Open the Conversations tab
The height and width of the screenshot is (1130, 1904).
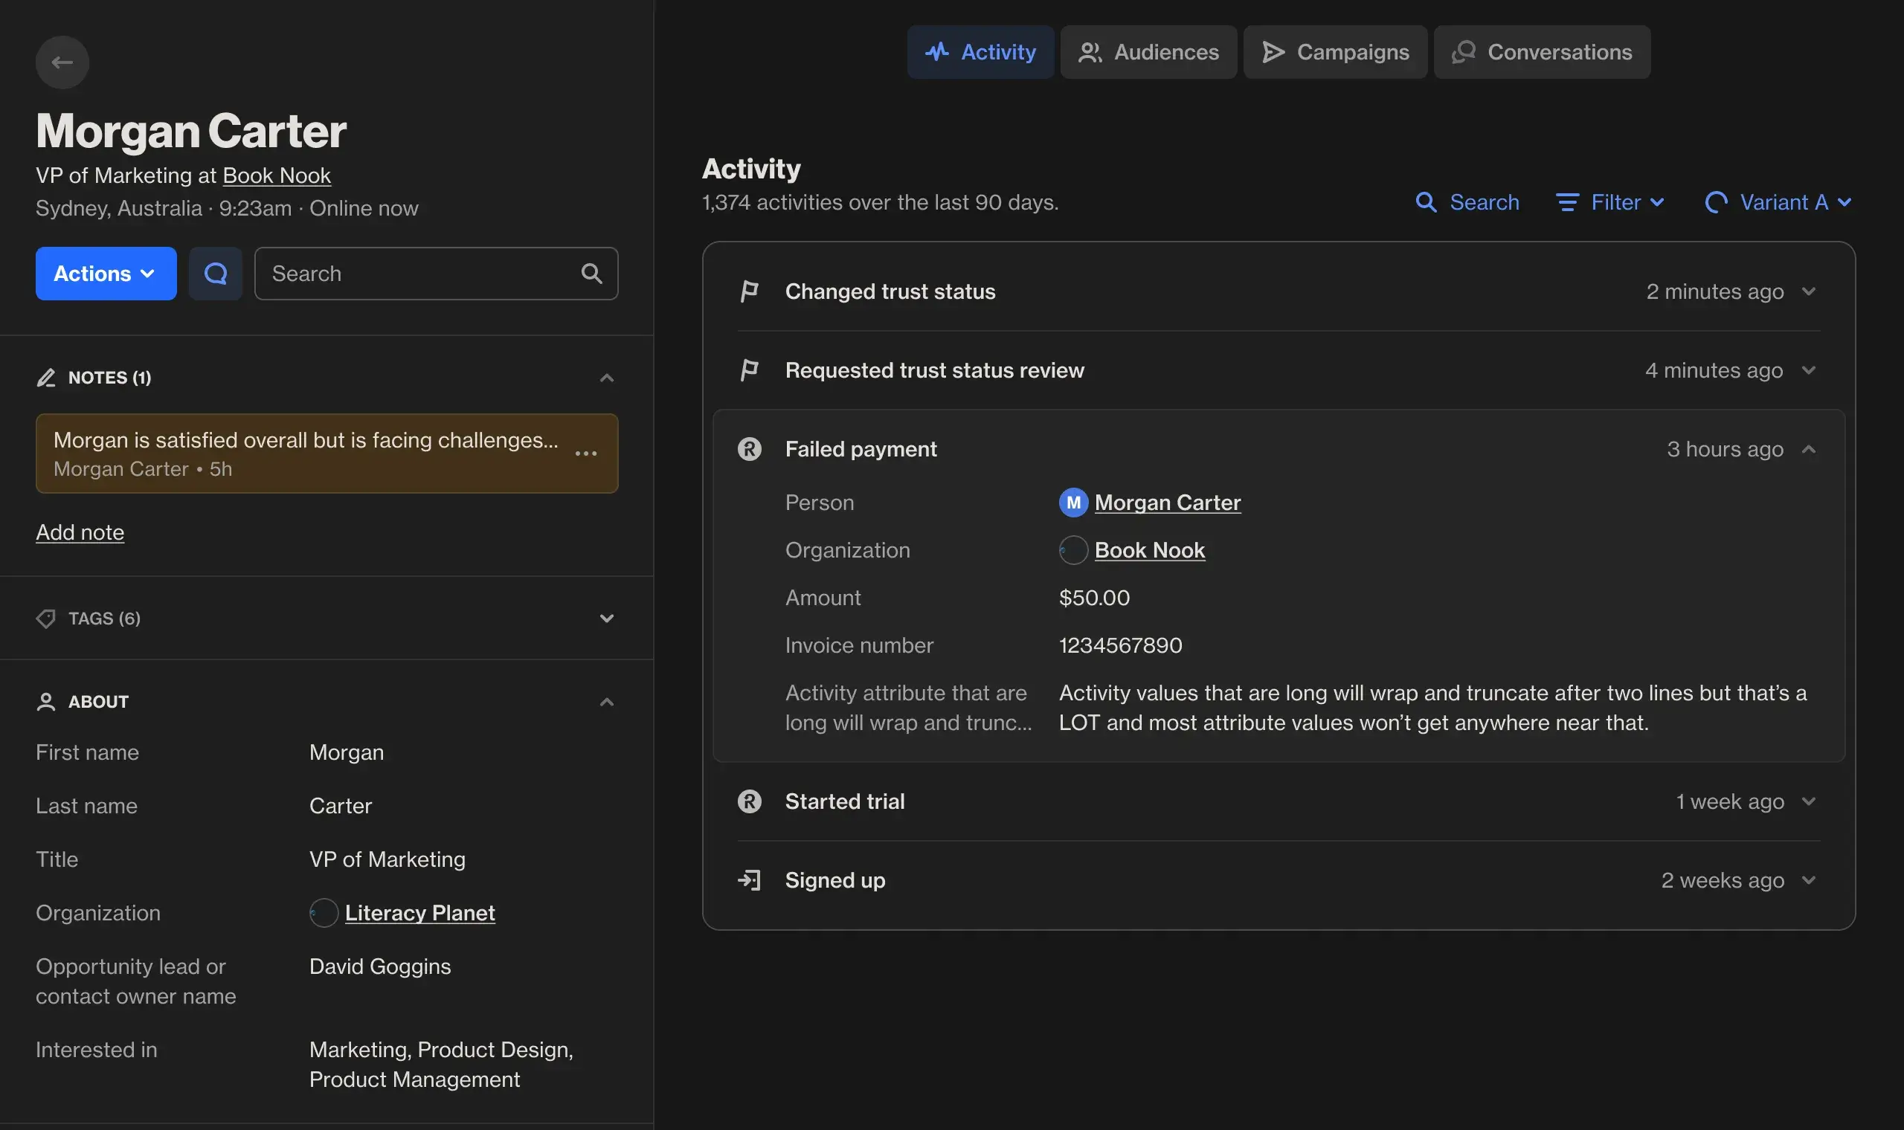[1542, 52]
